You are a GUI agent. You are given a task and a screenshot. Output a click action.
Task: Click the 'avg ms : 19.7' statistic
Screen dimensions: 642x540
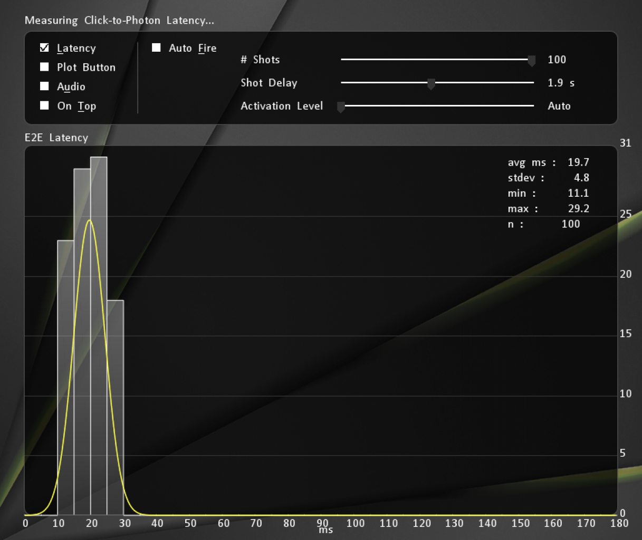coord(548,162)
